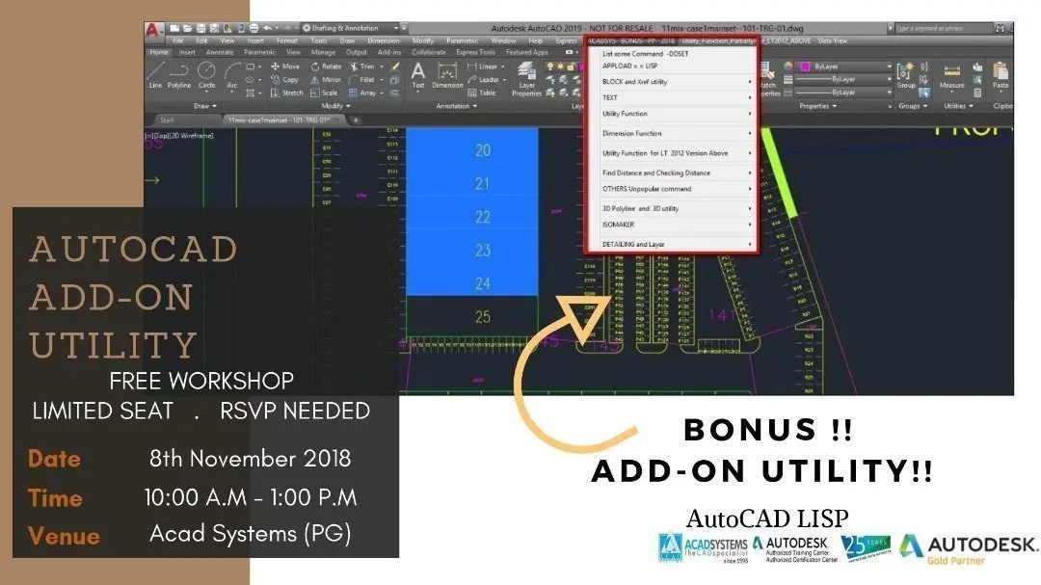Choose the Copy command
Image resolution: width=1041 pixels, height=585 pixels.
[284, 80]
